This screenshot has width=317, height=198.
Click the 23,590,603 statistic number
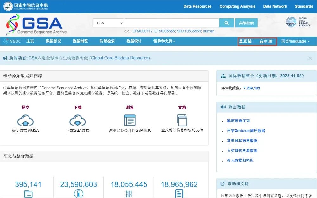coord(78,184)
